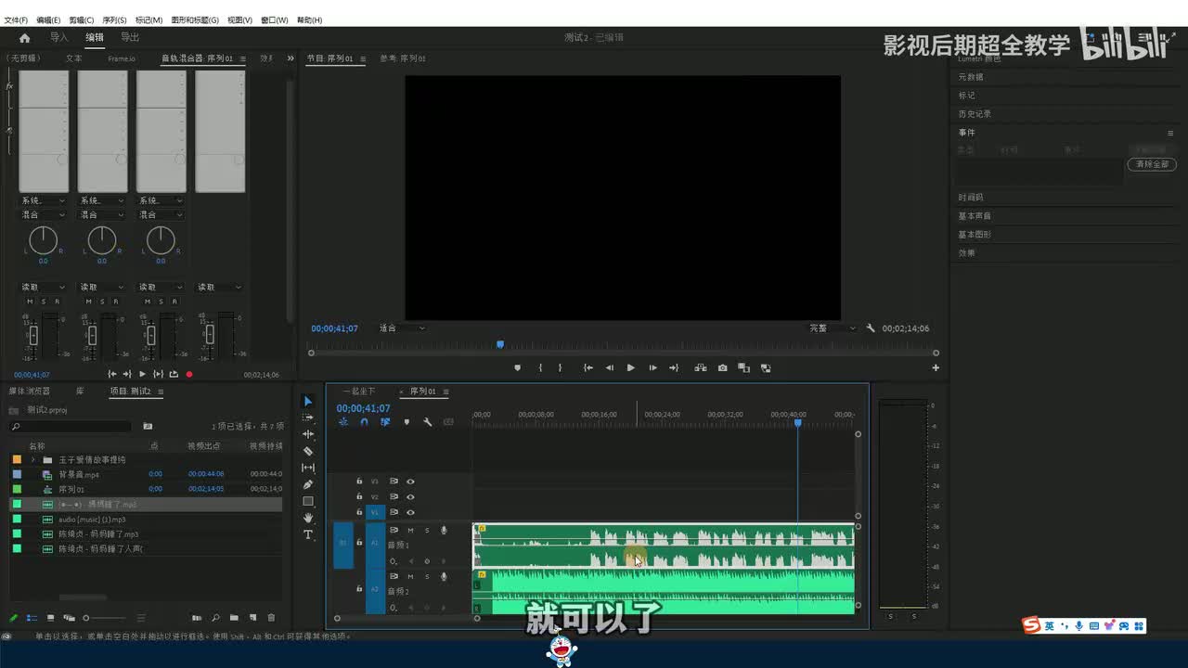Choose the Ripple Edit tool
This screenshot has width=1188, height=668.
[x=308, y=434]
